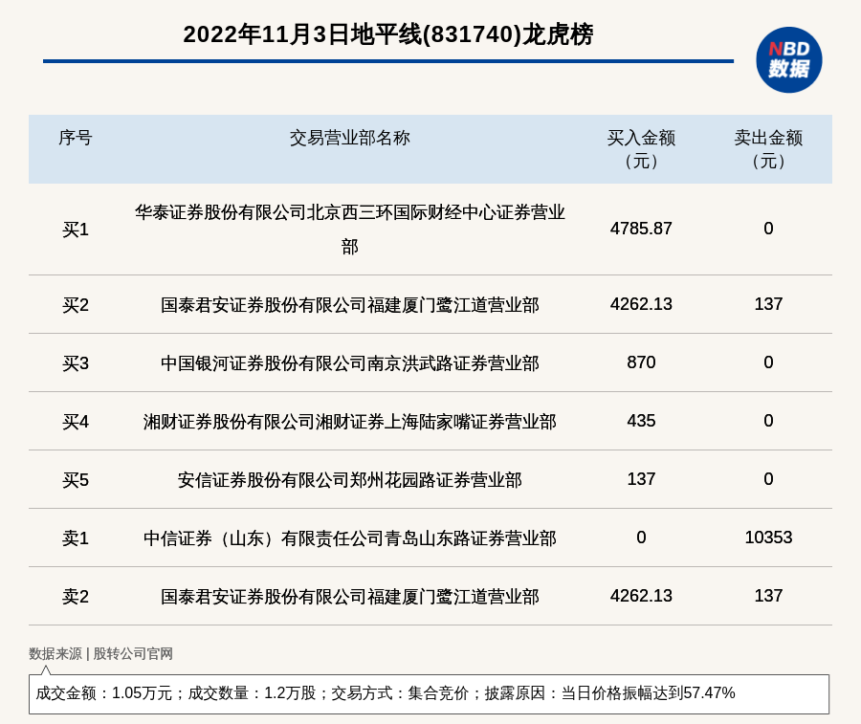This screenshot has width=861, height=724.
Task: Select 湘财证券 上海陆家嘴 branch name
Action: 350,422
